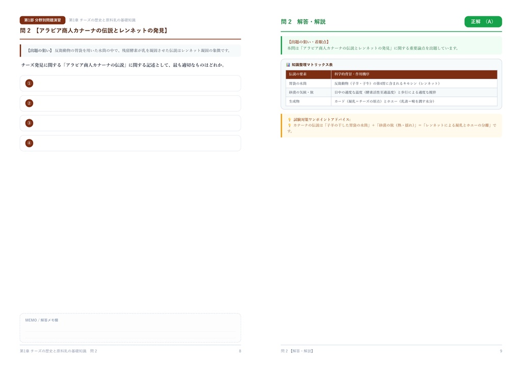Click the lightbulb icon before カナーナの伝説は
The image size is (522, 369).
[x=290, y=125]
